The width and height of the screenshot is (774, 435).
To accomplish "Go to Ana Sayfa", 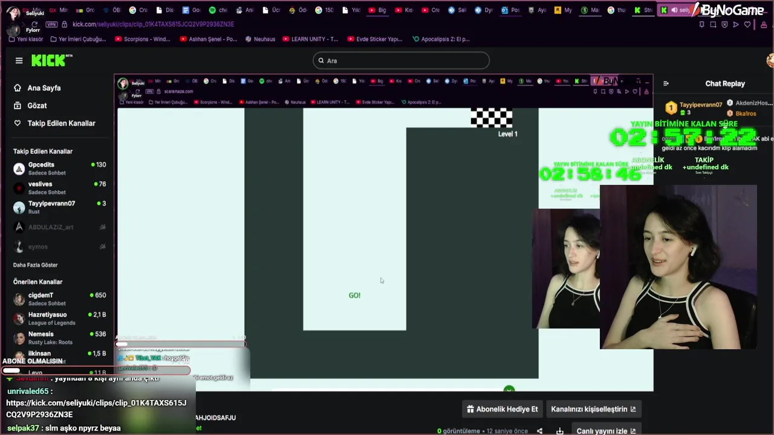I will click(x=44, y=88).
